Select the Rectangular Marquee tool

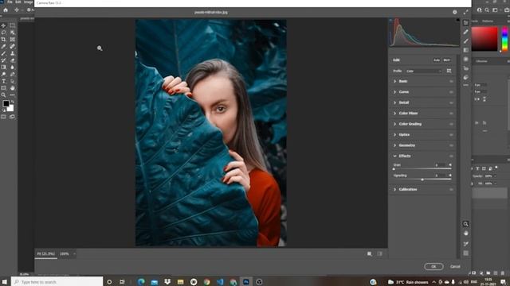(x=13, y=25)
